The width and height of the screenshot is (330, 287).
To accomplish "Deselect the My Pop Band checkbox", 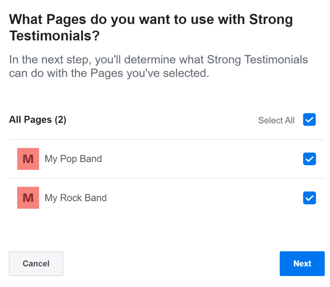I will (x=309, y=159).
